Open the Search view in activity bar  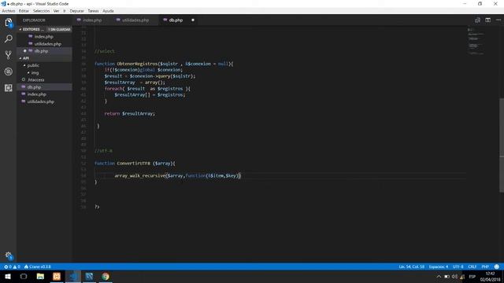pos(9,39)
